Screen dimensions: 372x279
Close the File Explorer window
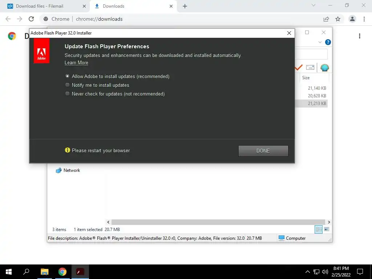tap(324, 32)
